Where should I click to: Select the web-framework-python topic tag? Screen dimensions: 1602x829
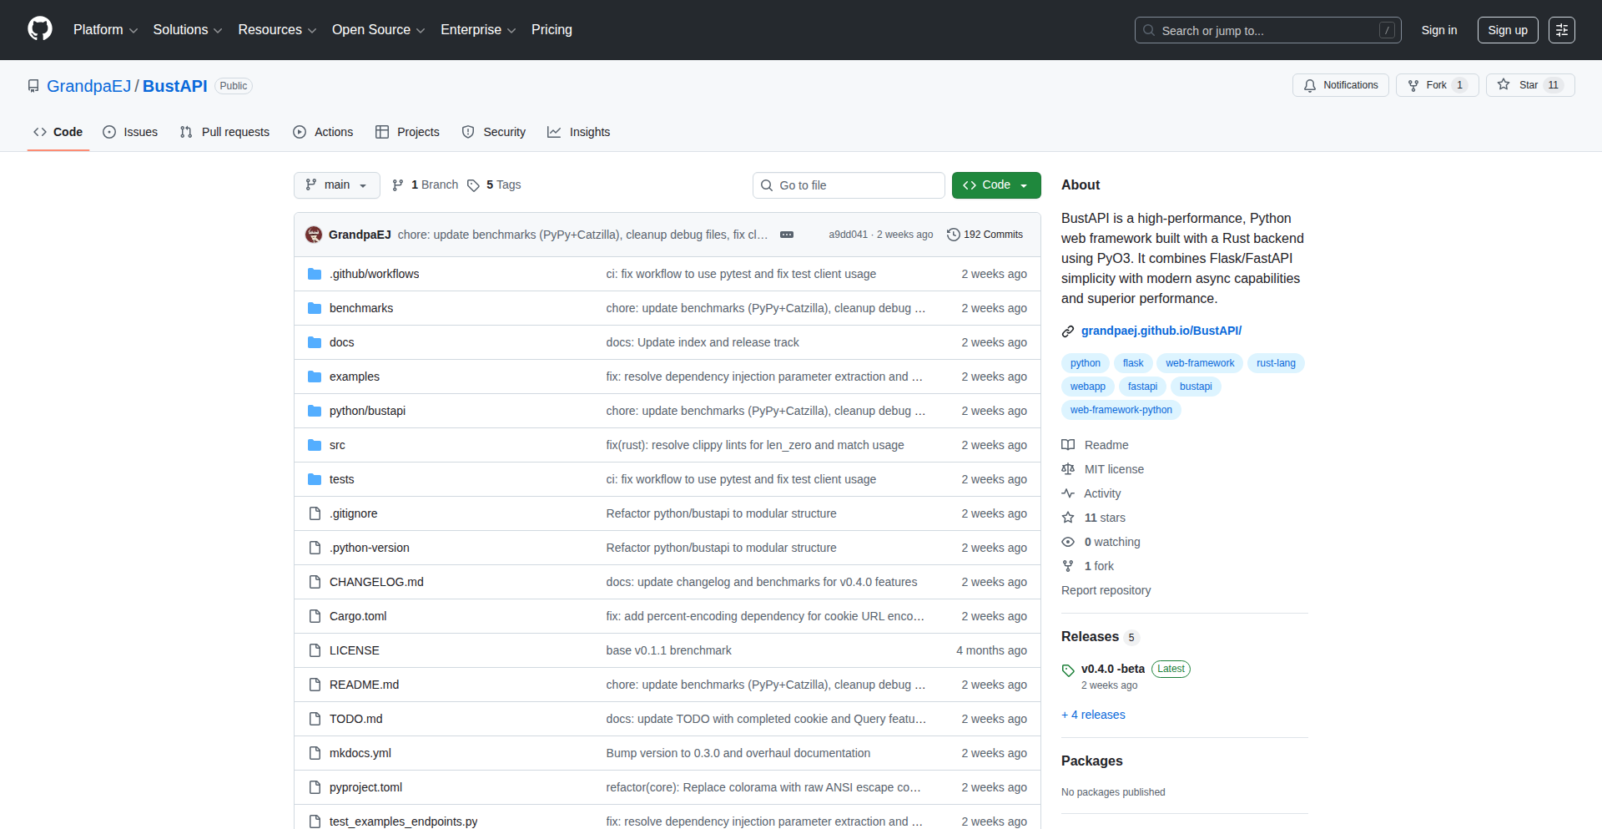coord(1121,410)
